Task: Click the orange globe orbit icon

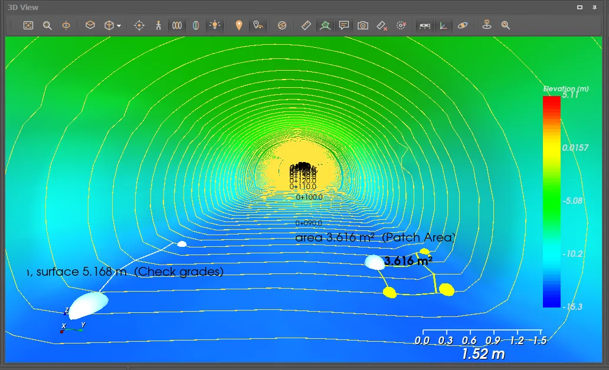Action: tap(282, 25)
